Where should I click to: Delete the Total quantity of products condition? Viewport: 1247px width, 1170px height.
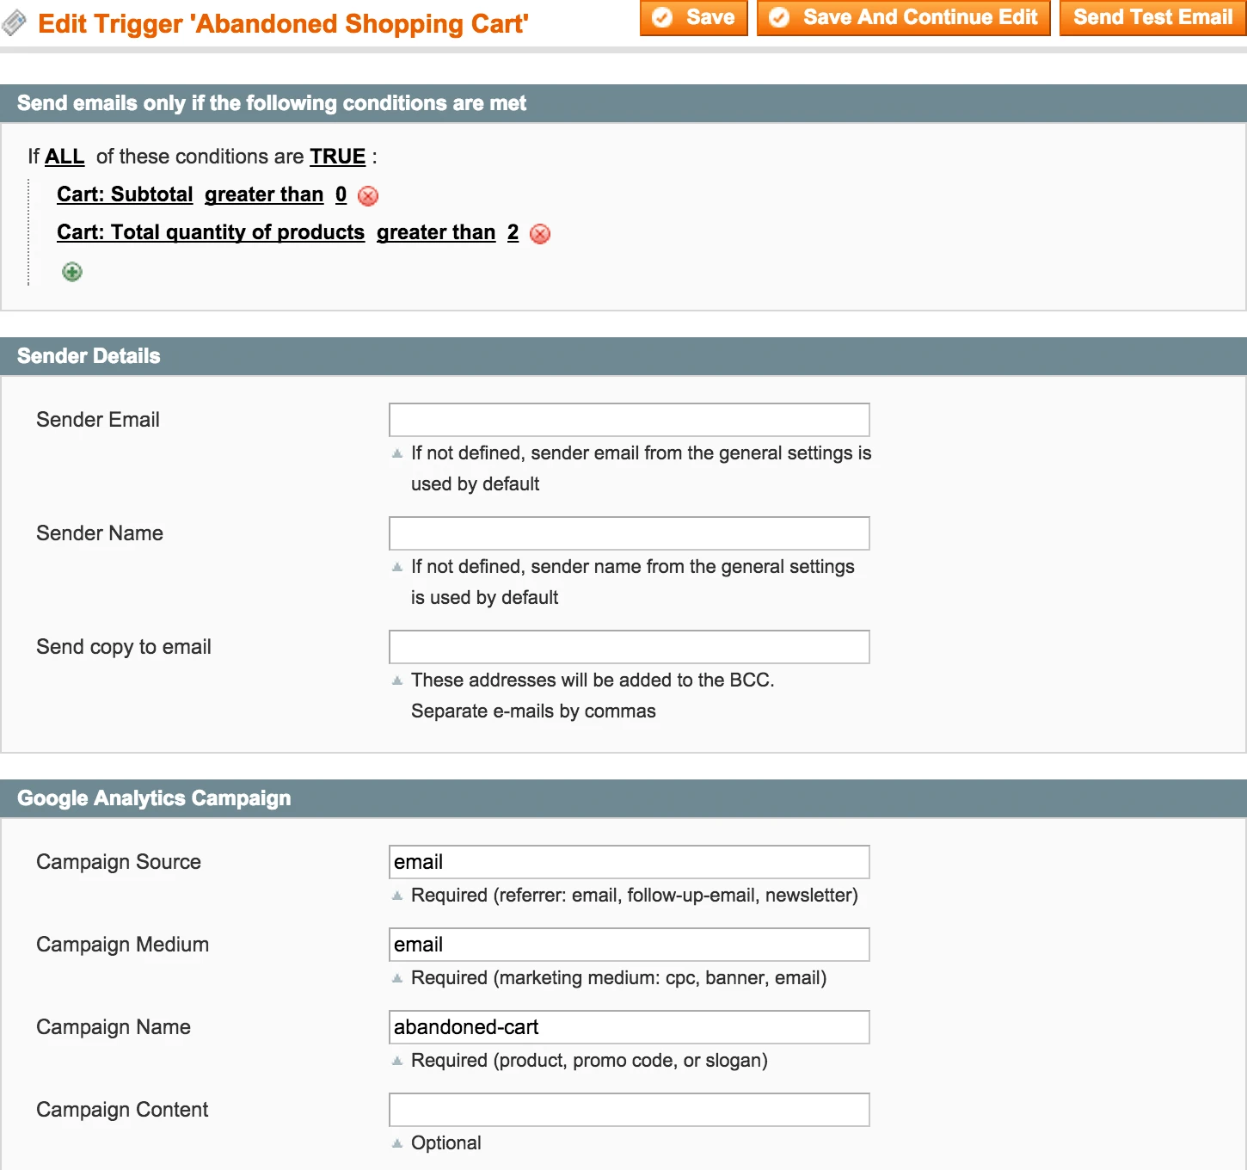coord(540,234)
